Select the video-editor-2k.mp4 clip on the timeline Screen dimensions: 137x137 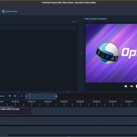pos(16,111)
